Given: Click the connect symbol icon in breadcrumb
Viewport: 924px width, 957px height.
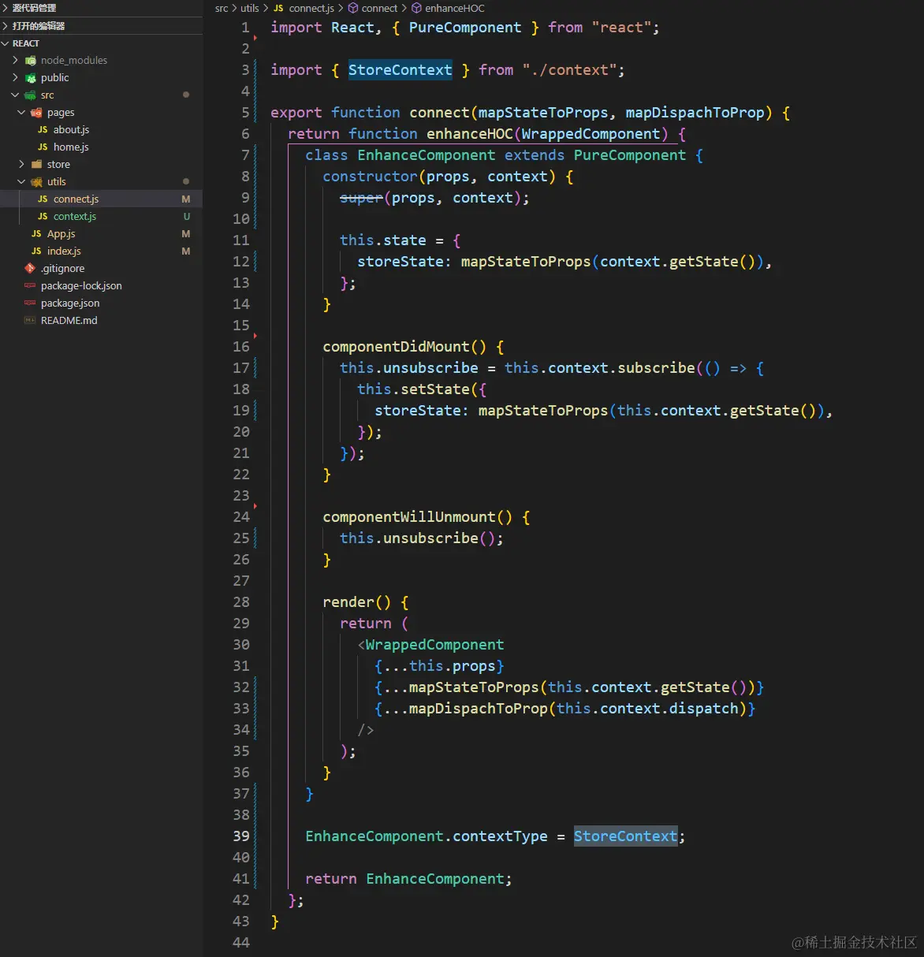Looking at the screenshot, I should pyautogui.click(x=353, y=8).
